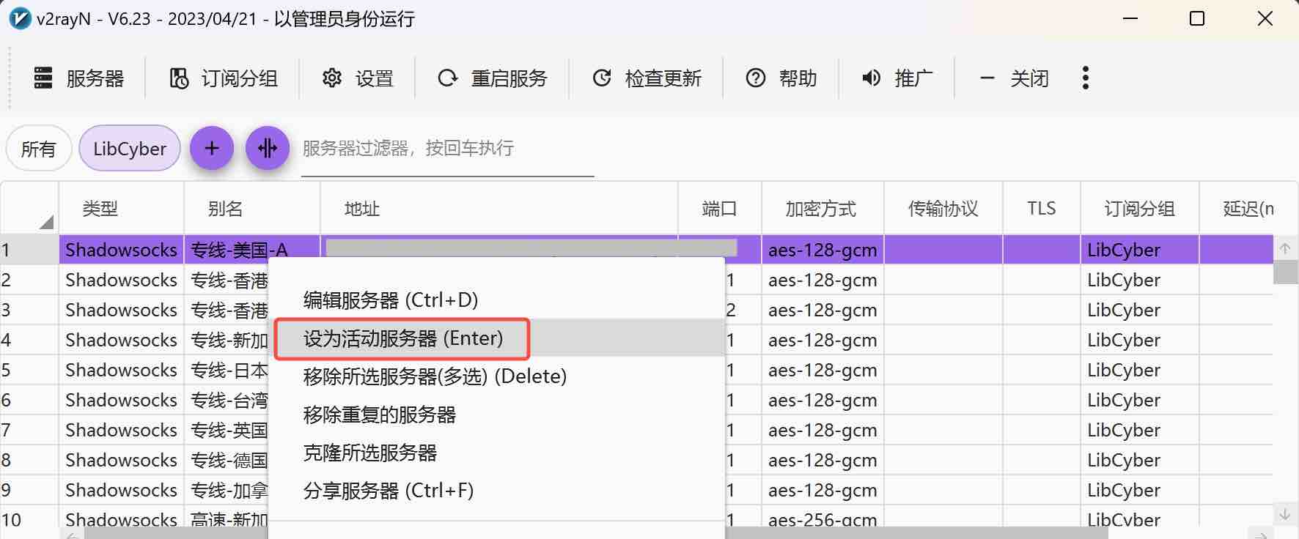
Task: Sort by the 传输协议 column header
Action: point(943,209)
